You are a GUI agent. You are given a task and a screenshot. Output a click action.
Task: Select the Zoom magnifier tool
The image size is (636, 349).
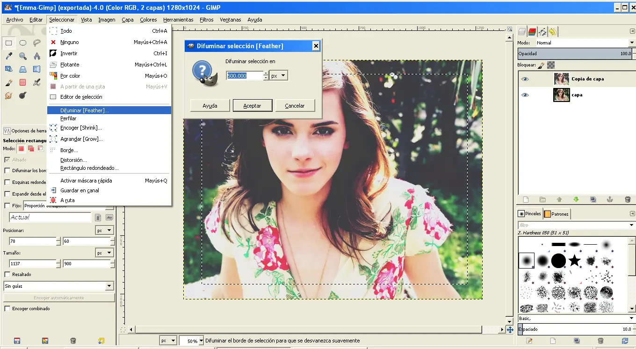tap(22, 56)
